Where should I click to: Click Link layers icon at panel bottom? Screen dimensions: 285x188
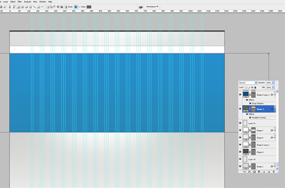tap(245, 172)
